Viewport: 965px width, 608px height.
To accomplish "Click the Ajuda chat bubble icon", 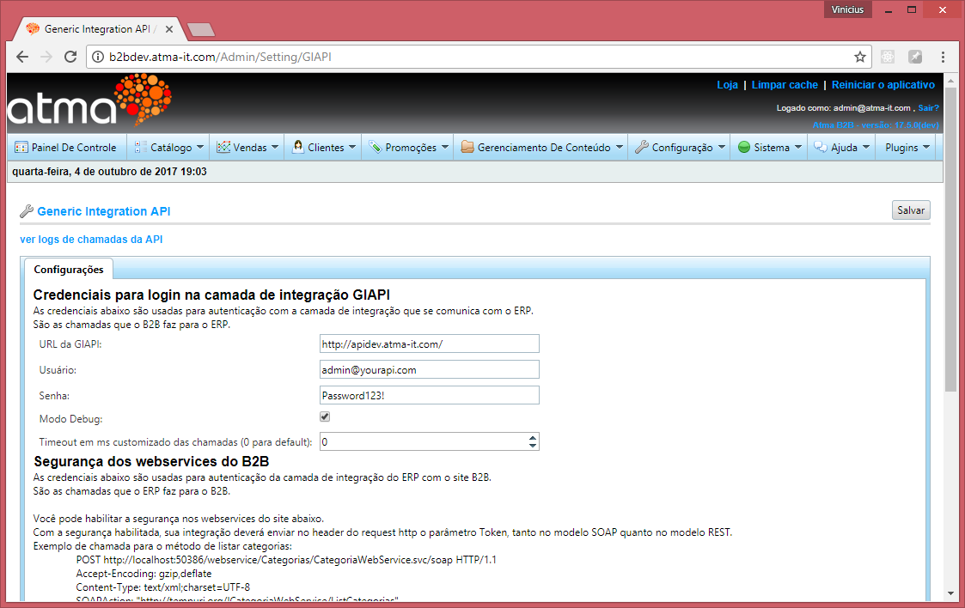I will click(x=821, y=147).
